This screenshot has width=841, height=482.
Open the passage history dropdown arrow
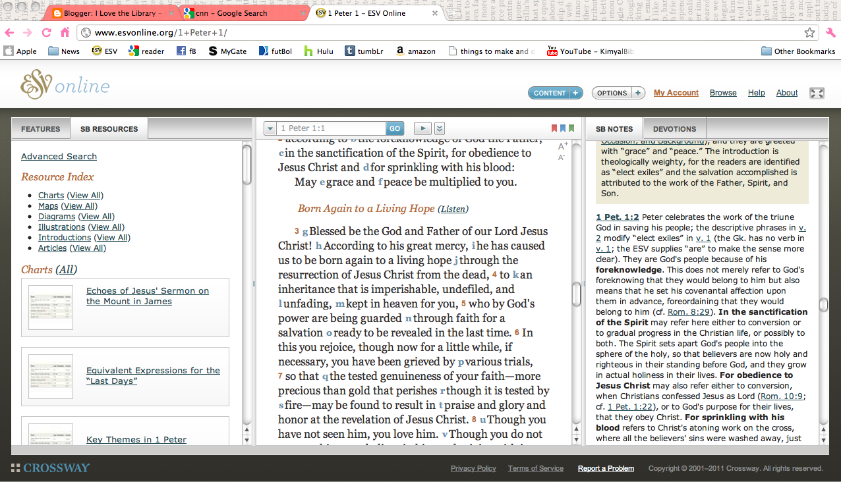point(270,128)
